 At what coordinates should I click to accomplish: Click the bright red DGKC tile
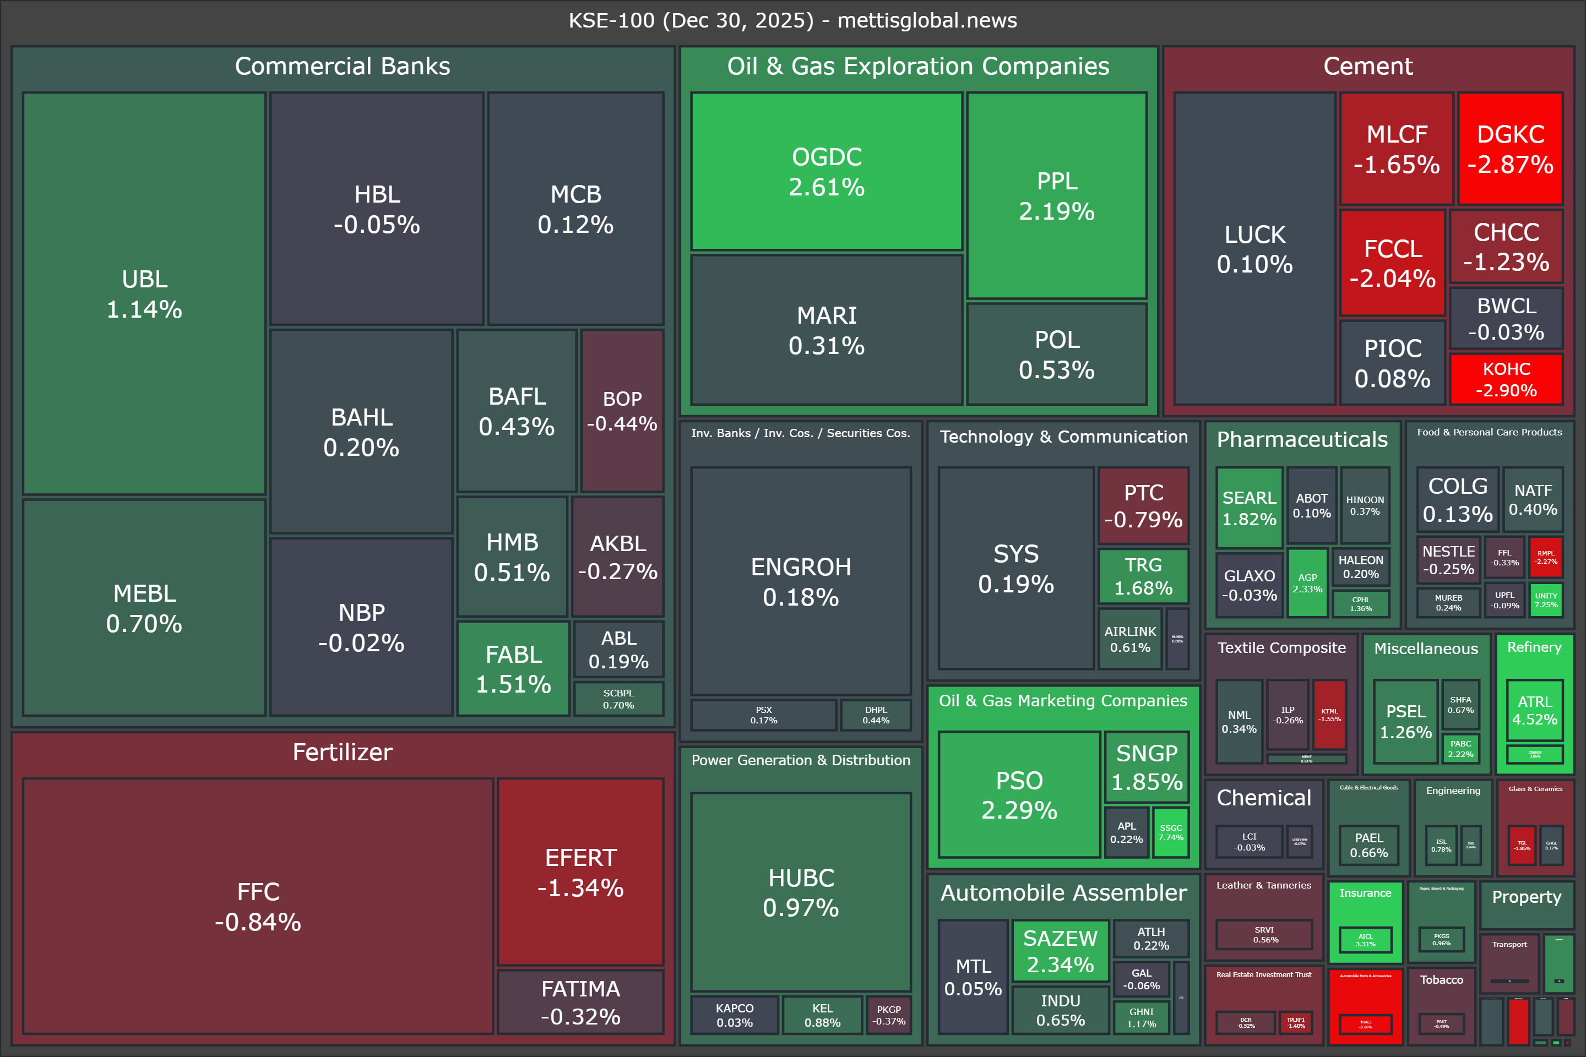point(1510,149)
